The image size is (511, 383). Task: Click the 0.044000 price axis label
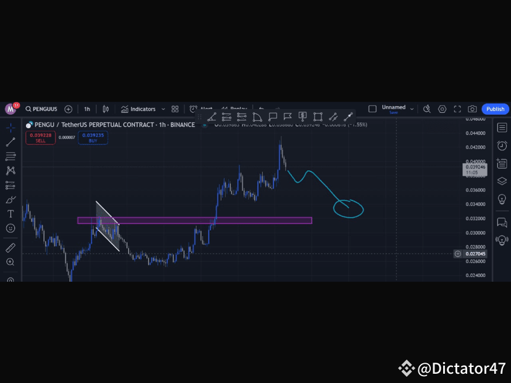475,133
